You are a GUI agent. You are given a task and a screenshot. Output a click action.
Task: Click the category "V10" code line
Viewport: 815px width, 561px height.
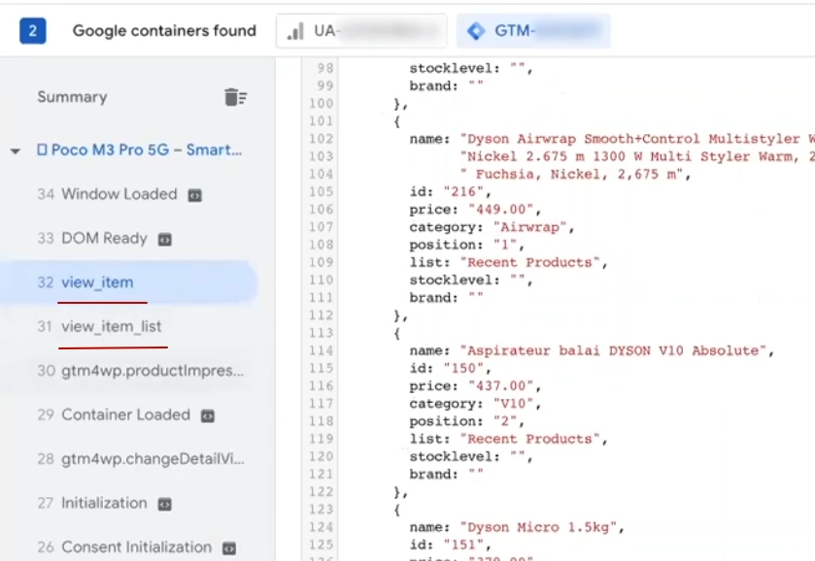pos(475,404)
